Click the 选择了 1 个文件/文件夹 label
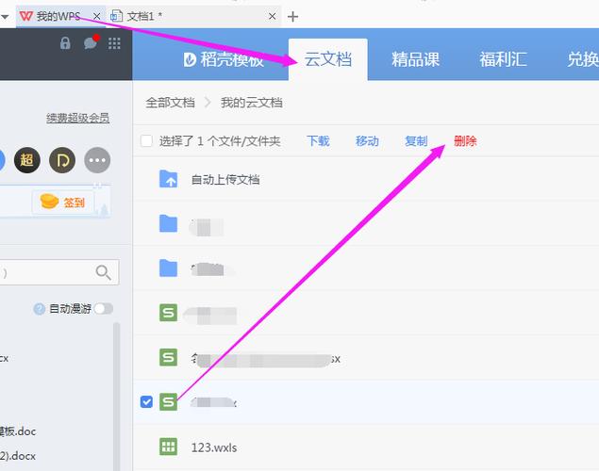 [x=220, y=141]
